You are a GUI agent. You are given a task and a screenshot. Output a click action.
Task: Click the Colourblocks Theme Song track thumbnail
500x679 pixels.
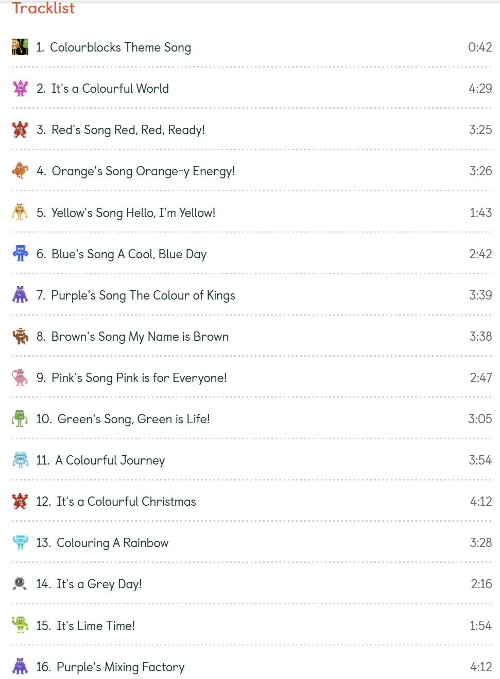pos(20,47)
